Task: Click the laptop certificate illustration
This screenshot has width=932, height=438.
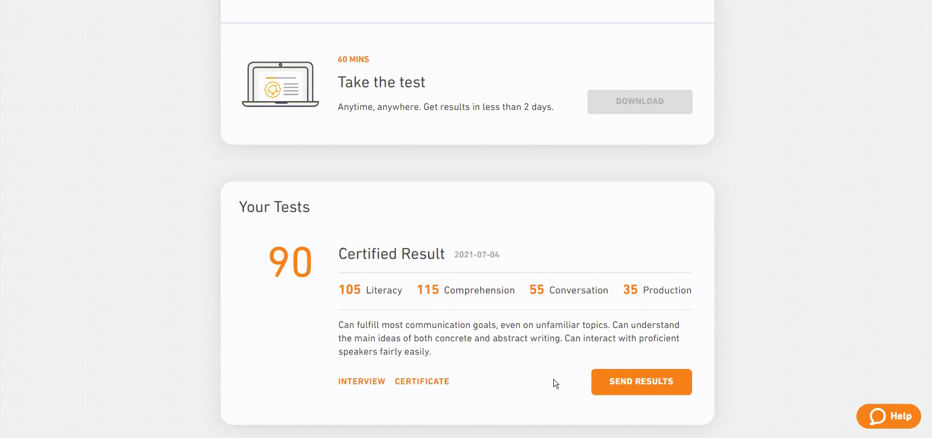Action: click(x=280, y=84)
